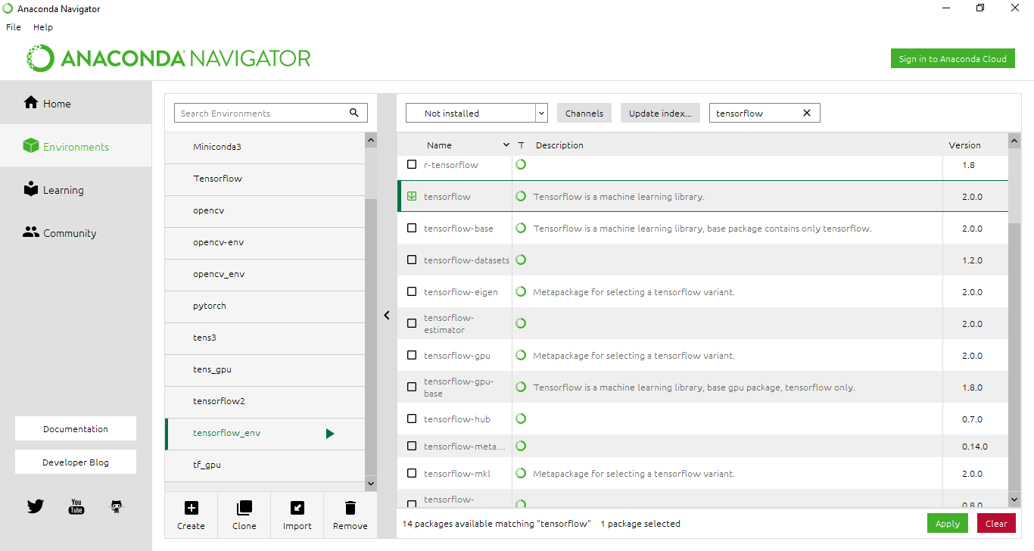This screenshot has height=551, width=1034.
Task: Check the tensorflow-gpu package checkbox
Action: [412, 355]
